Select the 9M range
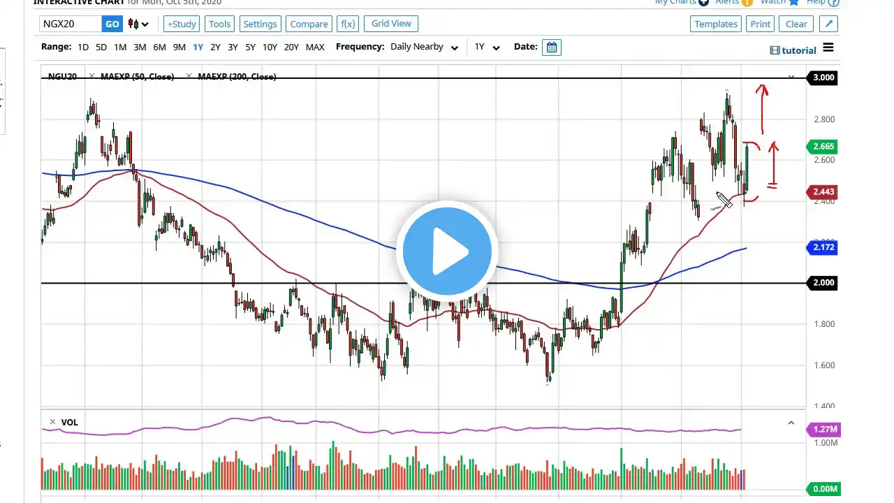Image resolution: width=894 pixels, height=503 pixels. point(179,47)
